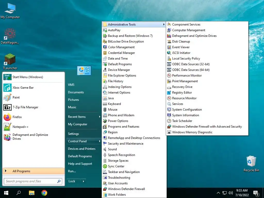This screenshot has height=198, width=264.
Task: Open the TLauncher desktop shortcut
Action: tap(10, 61)
